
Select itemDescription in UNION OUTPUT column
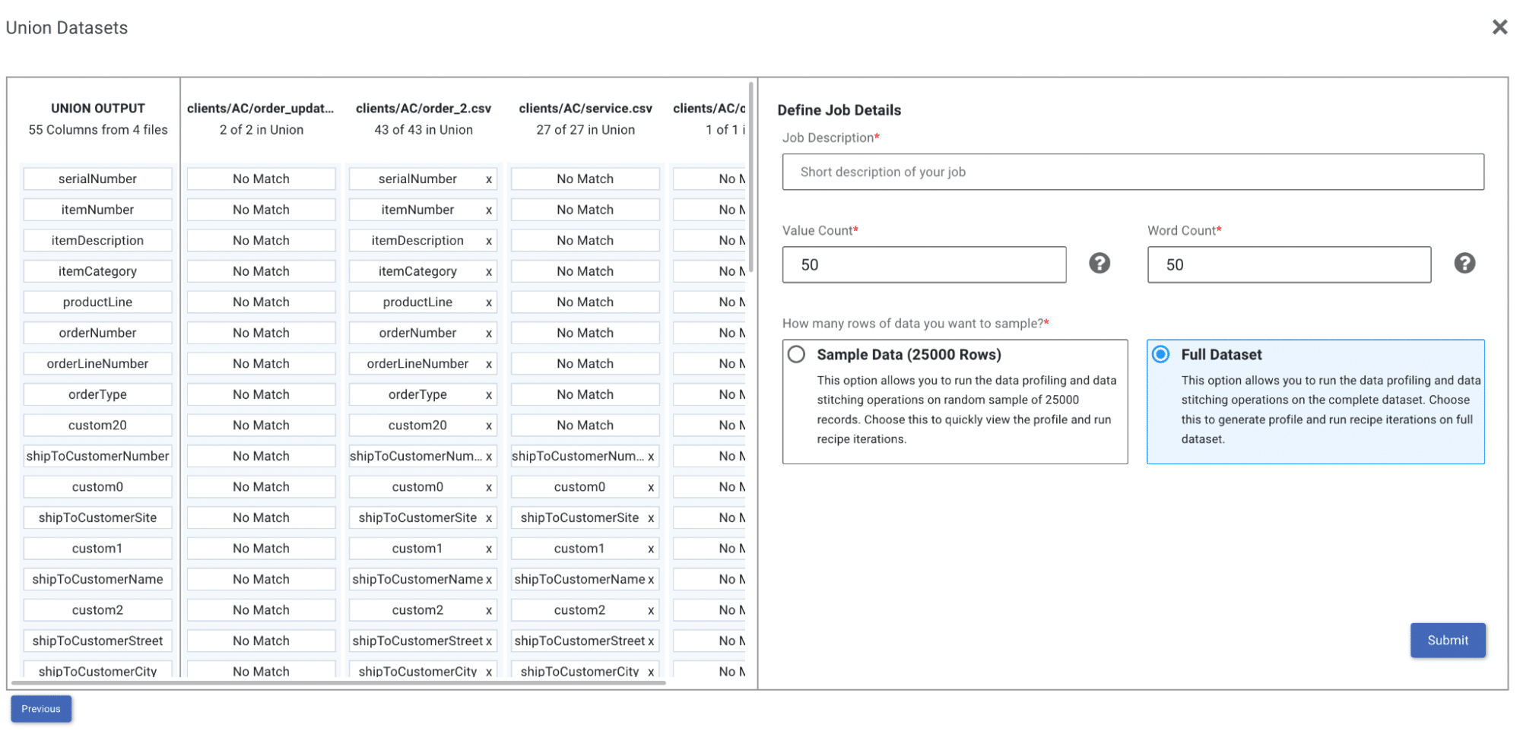tap(97, 240)
